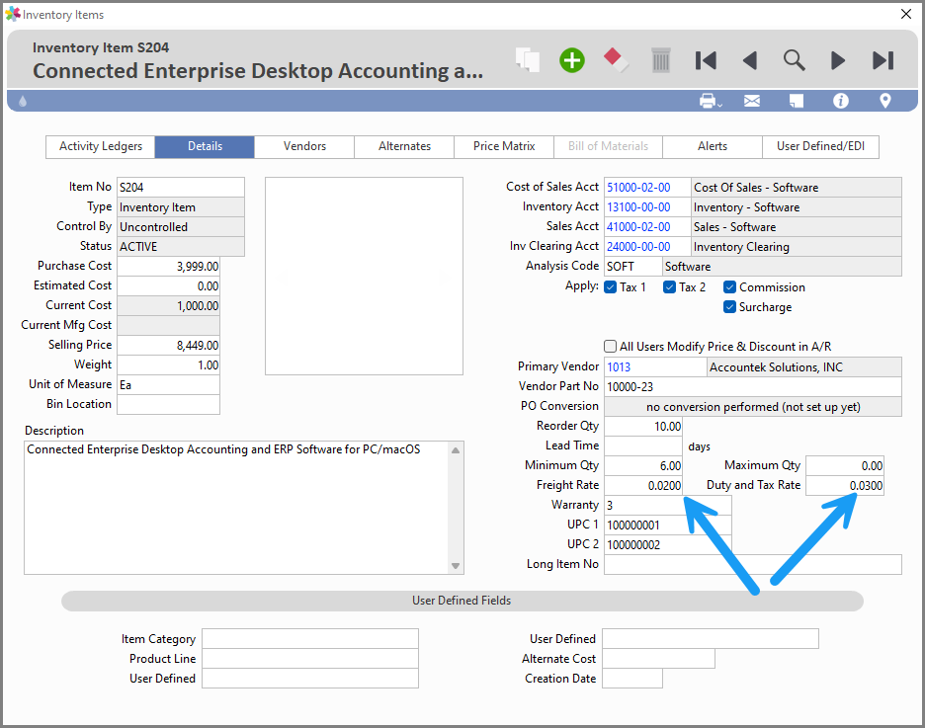Click description scrollbar down arrow
925x728 pixels.
click(456, 566)
